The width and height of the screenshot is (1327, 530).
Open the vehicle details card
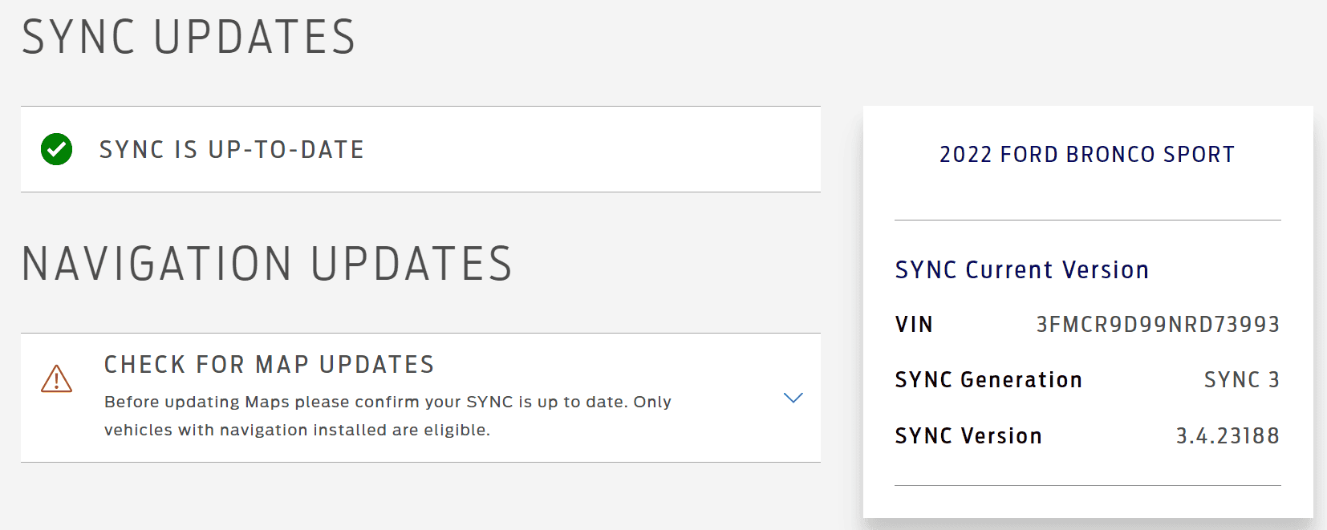tap(1087, 313)
